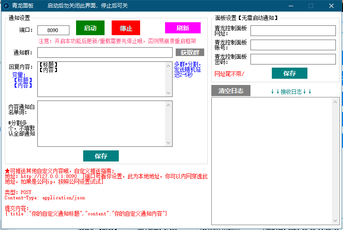
Task: Click the ↓↓接收日志↓↓ label
Action: (291, 92)
